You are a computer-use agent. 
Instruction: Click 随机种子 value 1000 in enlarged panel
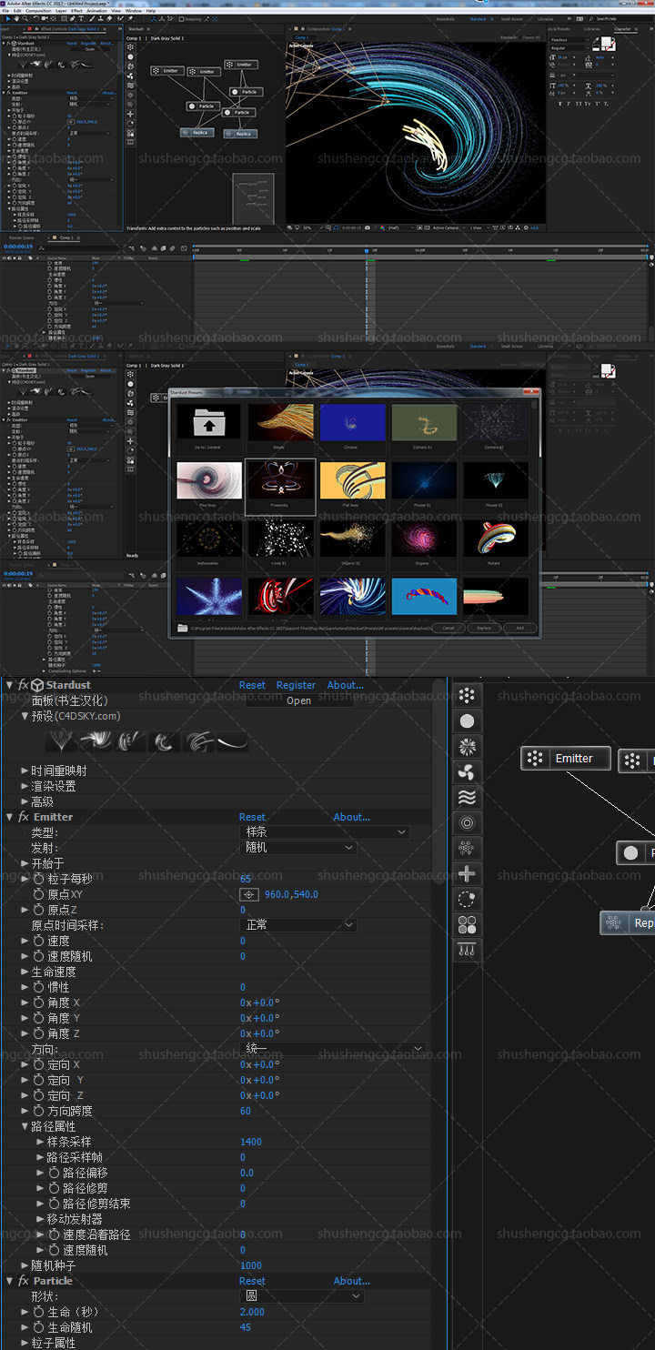pos(251,1265)
